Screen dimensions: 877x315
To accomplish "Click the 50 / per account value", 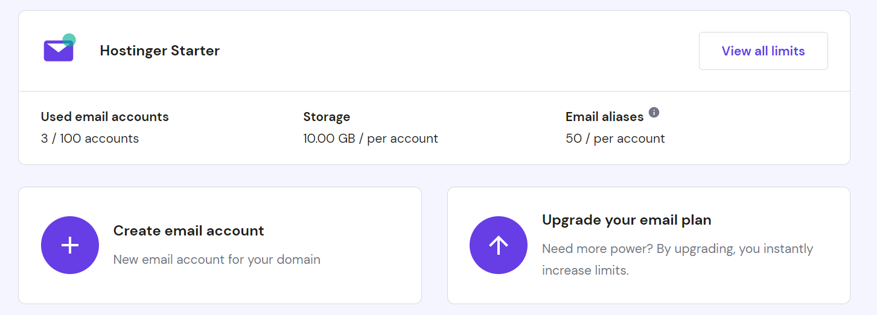I will (615, 139).
